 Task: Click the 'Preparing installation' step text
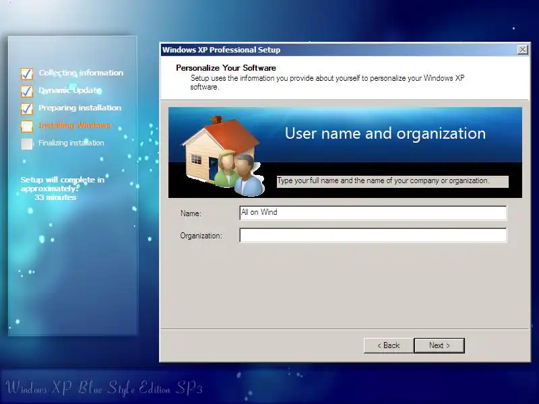[x=80, y=108]
